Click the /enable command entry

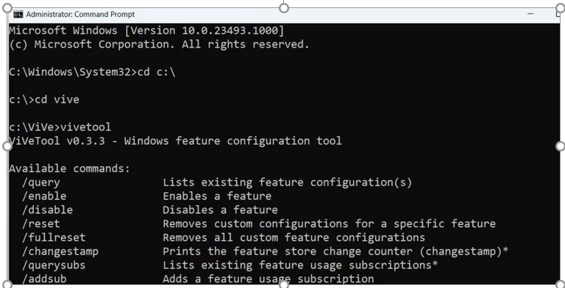coord(146,196)
